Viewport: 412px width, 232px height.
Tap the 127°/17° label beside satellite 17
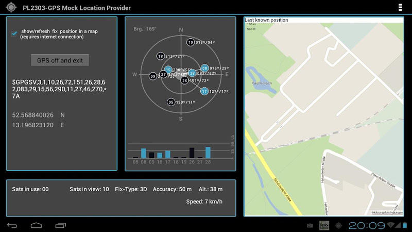pyautogui.click(x=219, y=92)
